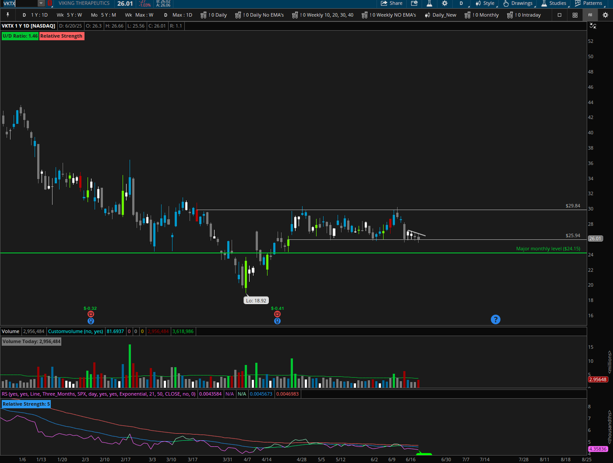The image size is (613, 463).
Task: Click the Volume study label
Action: (x=10, y=331)
